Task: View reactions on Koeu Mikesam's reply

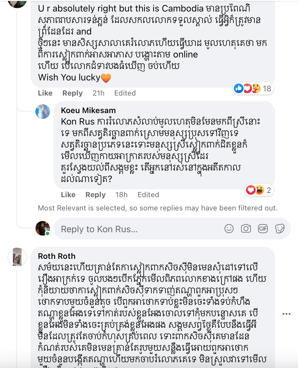Action: click(259, 190)
